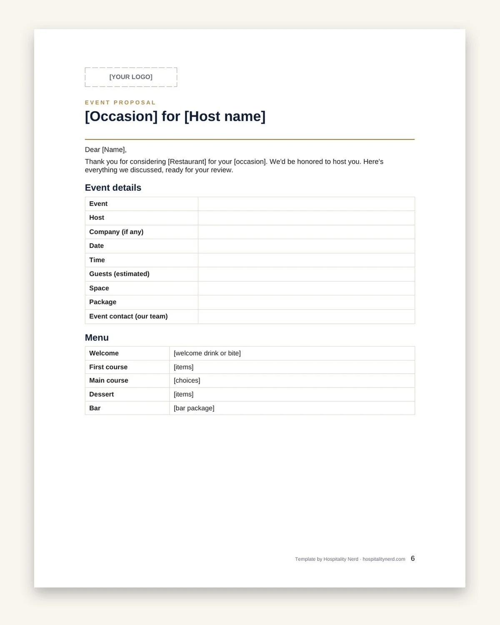Click the [YOUR LOGO] placeholder box
The height and width of the screenshot is (625, 500).
tap(131, 77)
